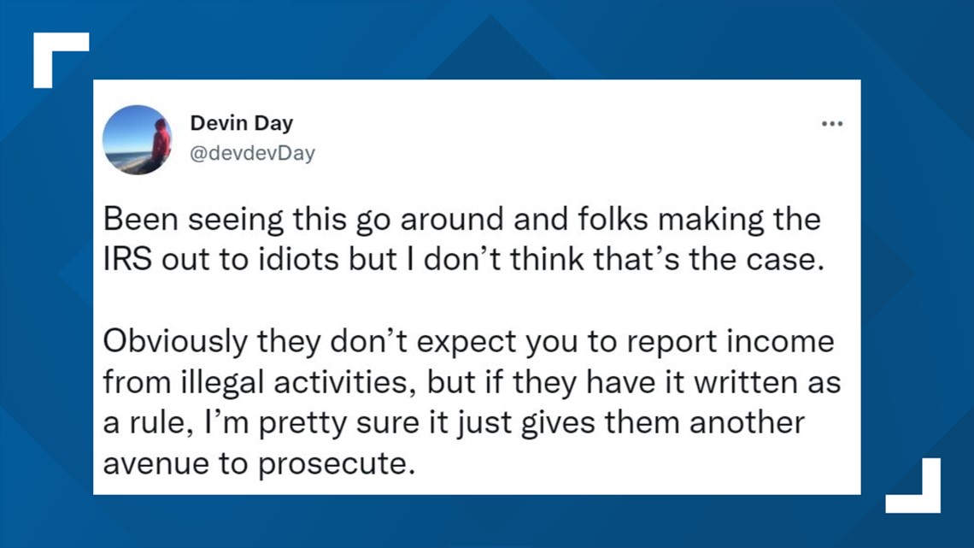
Task: Open the Devin Day display name
Action: click(x=241, y=123)
